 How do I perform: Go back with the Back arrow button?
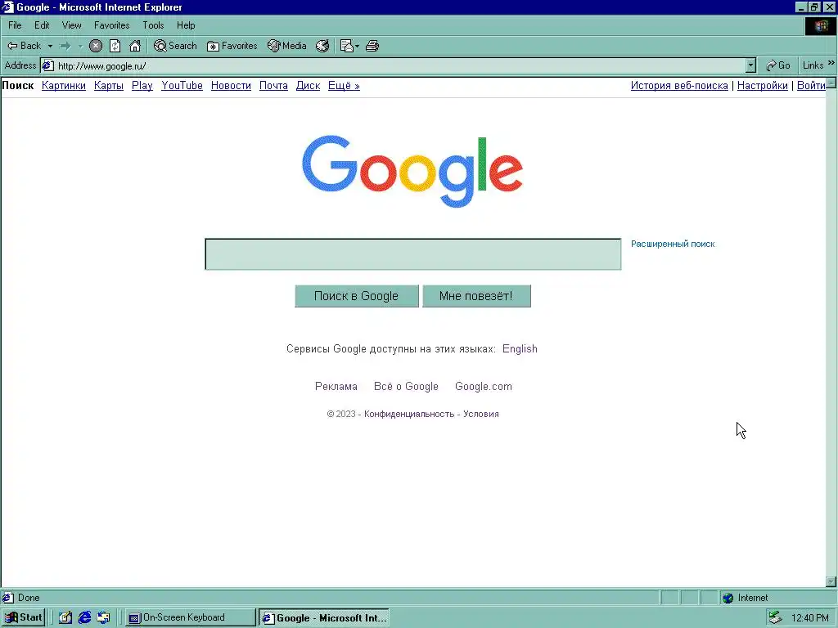coord(24,46)
